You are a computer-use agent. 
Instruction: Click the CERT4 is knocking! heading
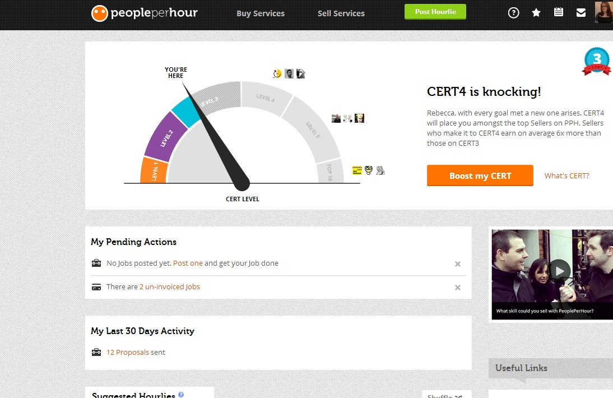tap(484, 91)
